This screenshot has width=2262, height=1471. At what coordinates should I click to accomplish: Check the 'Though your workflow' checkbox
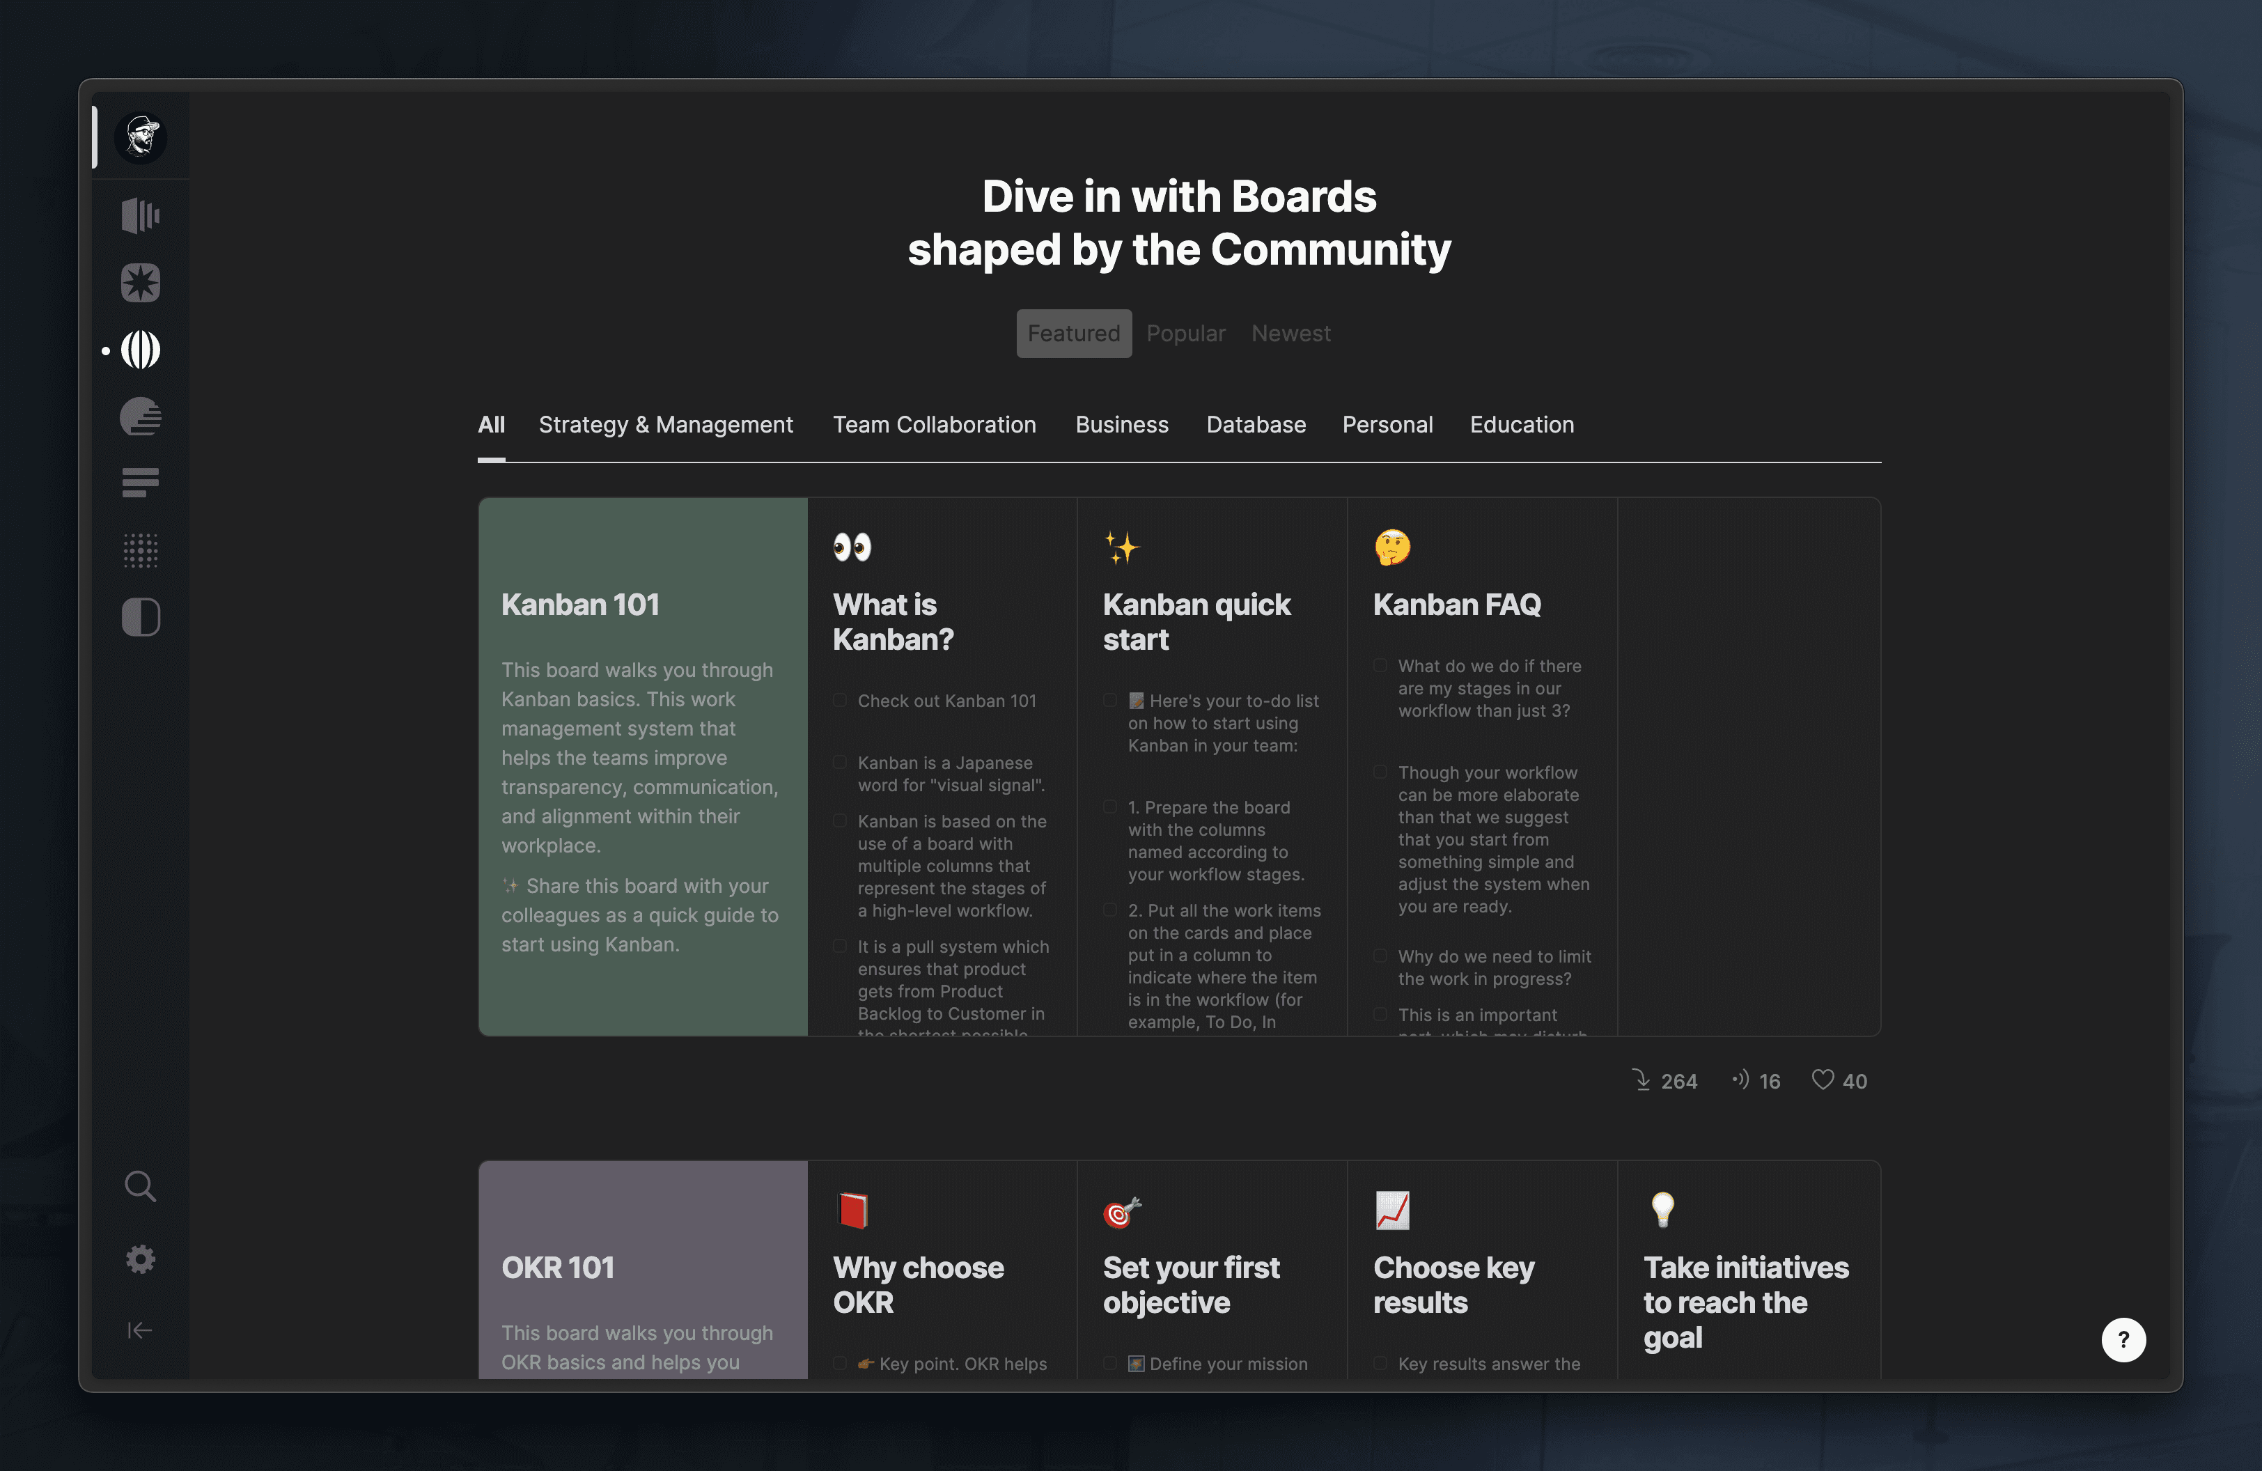pos(1380,774)
